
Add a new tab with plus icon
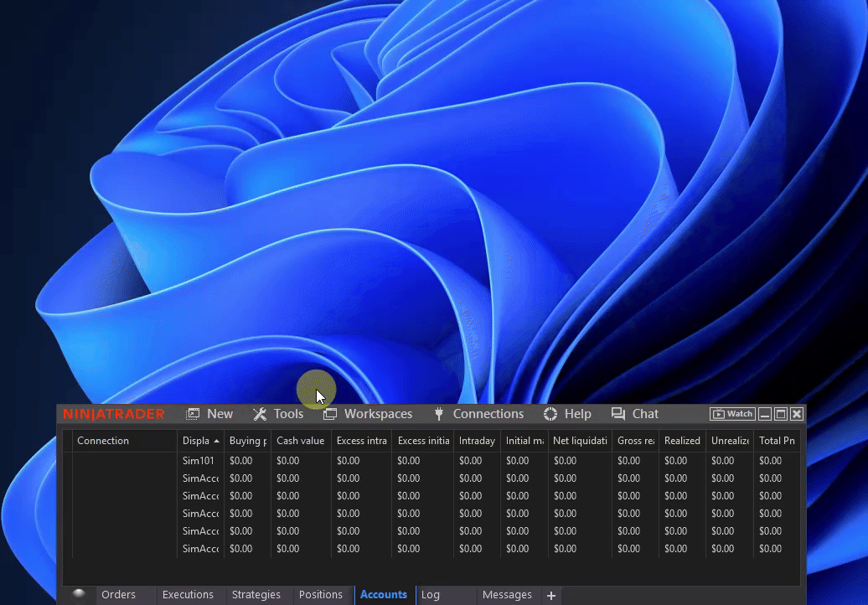click(x=551, y=595)
